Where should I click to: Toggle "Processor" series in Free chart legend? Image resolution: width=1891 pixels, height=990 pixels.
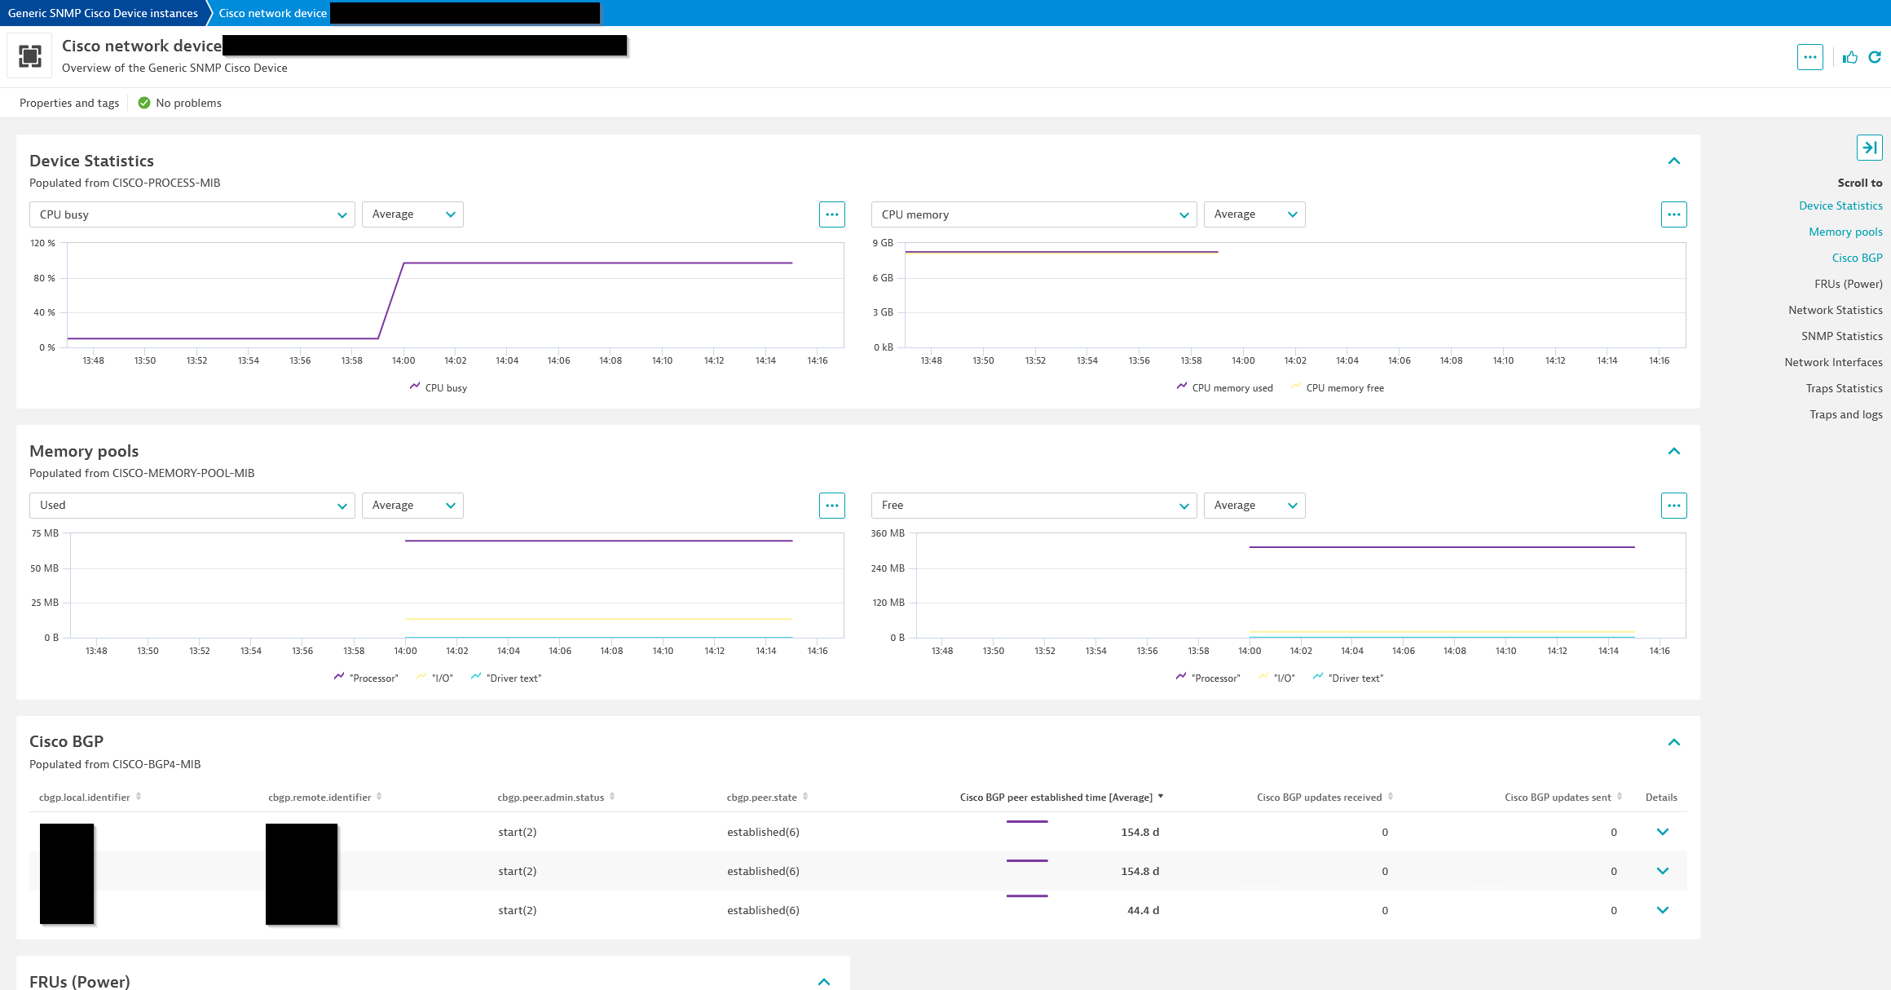(1208, 678)
